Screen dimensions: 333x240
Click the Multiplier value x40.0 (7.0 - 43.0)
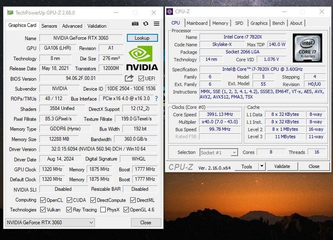pyautogui.click(x=220, y=122)
